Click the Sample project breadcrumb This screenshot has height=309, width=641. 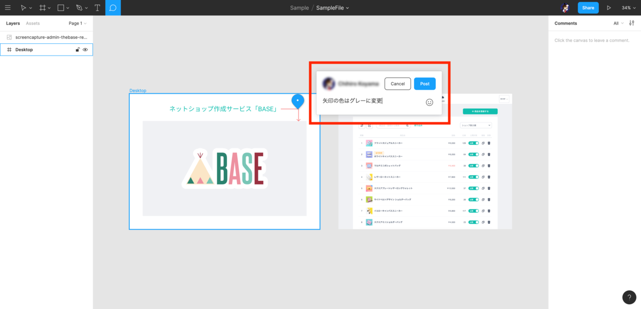[x=299, y=8]
